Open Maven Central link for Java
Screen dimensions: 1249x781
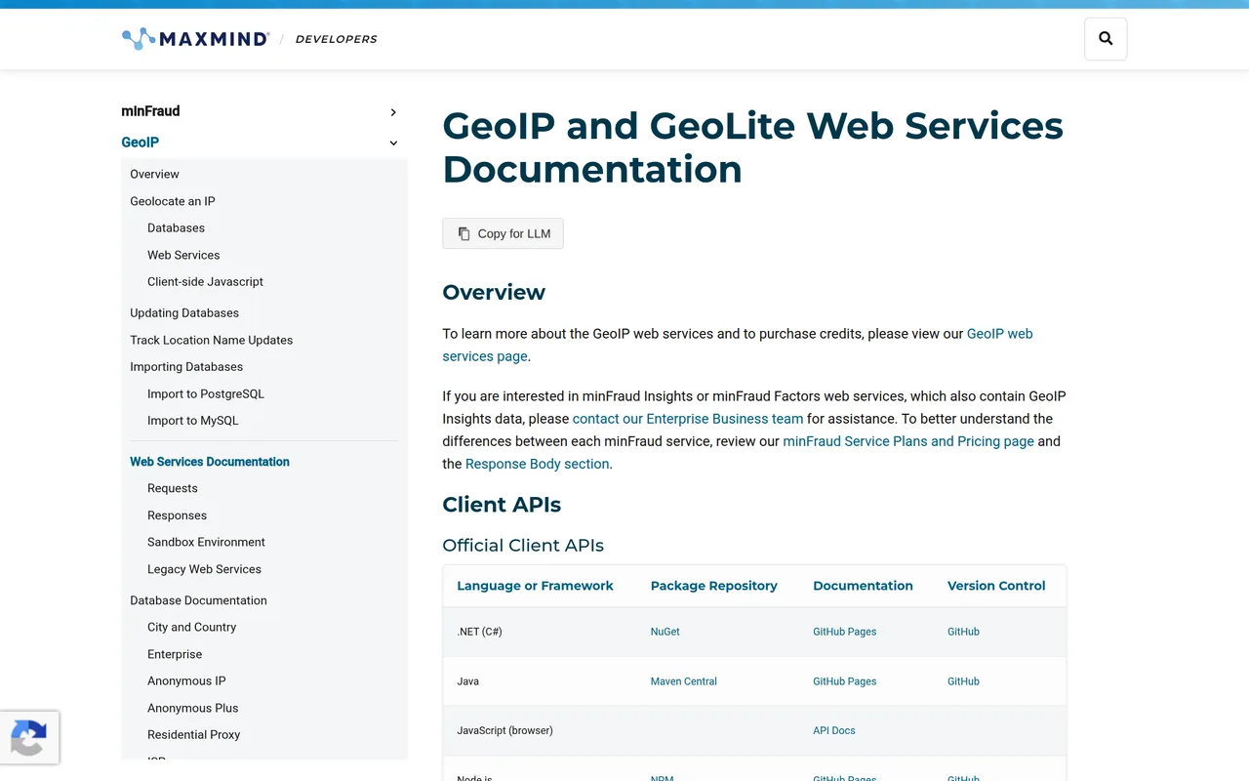(683, 681)
